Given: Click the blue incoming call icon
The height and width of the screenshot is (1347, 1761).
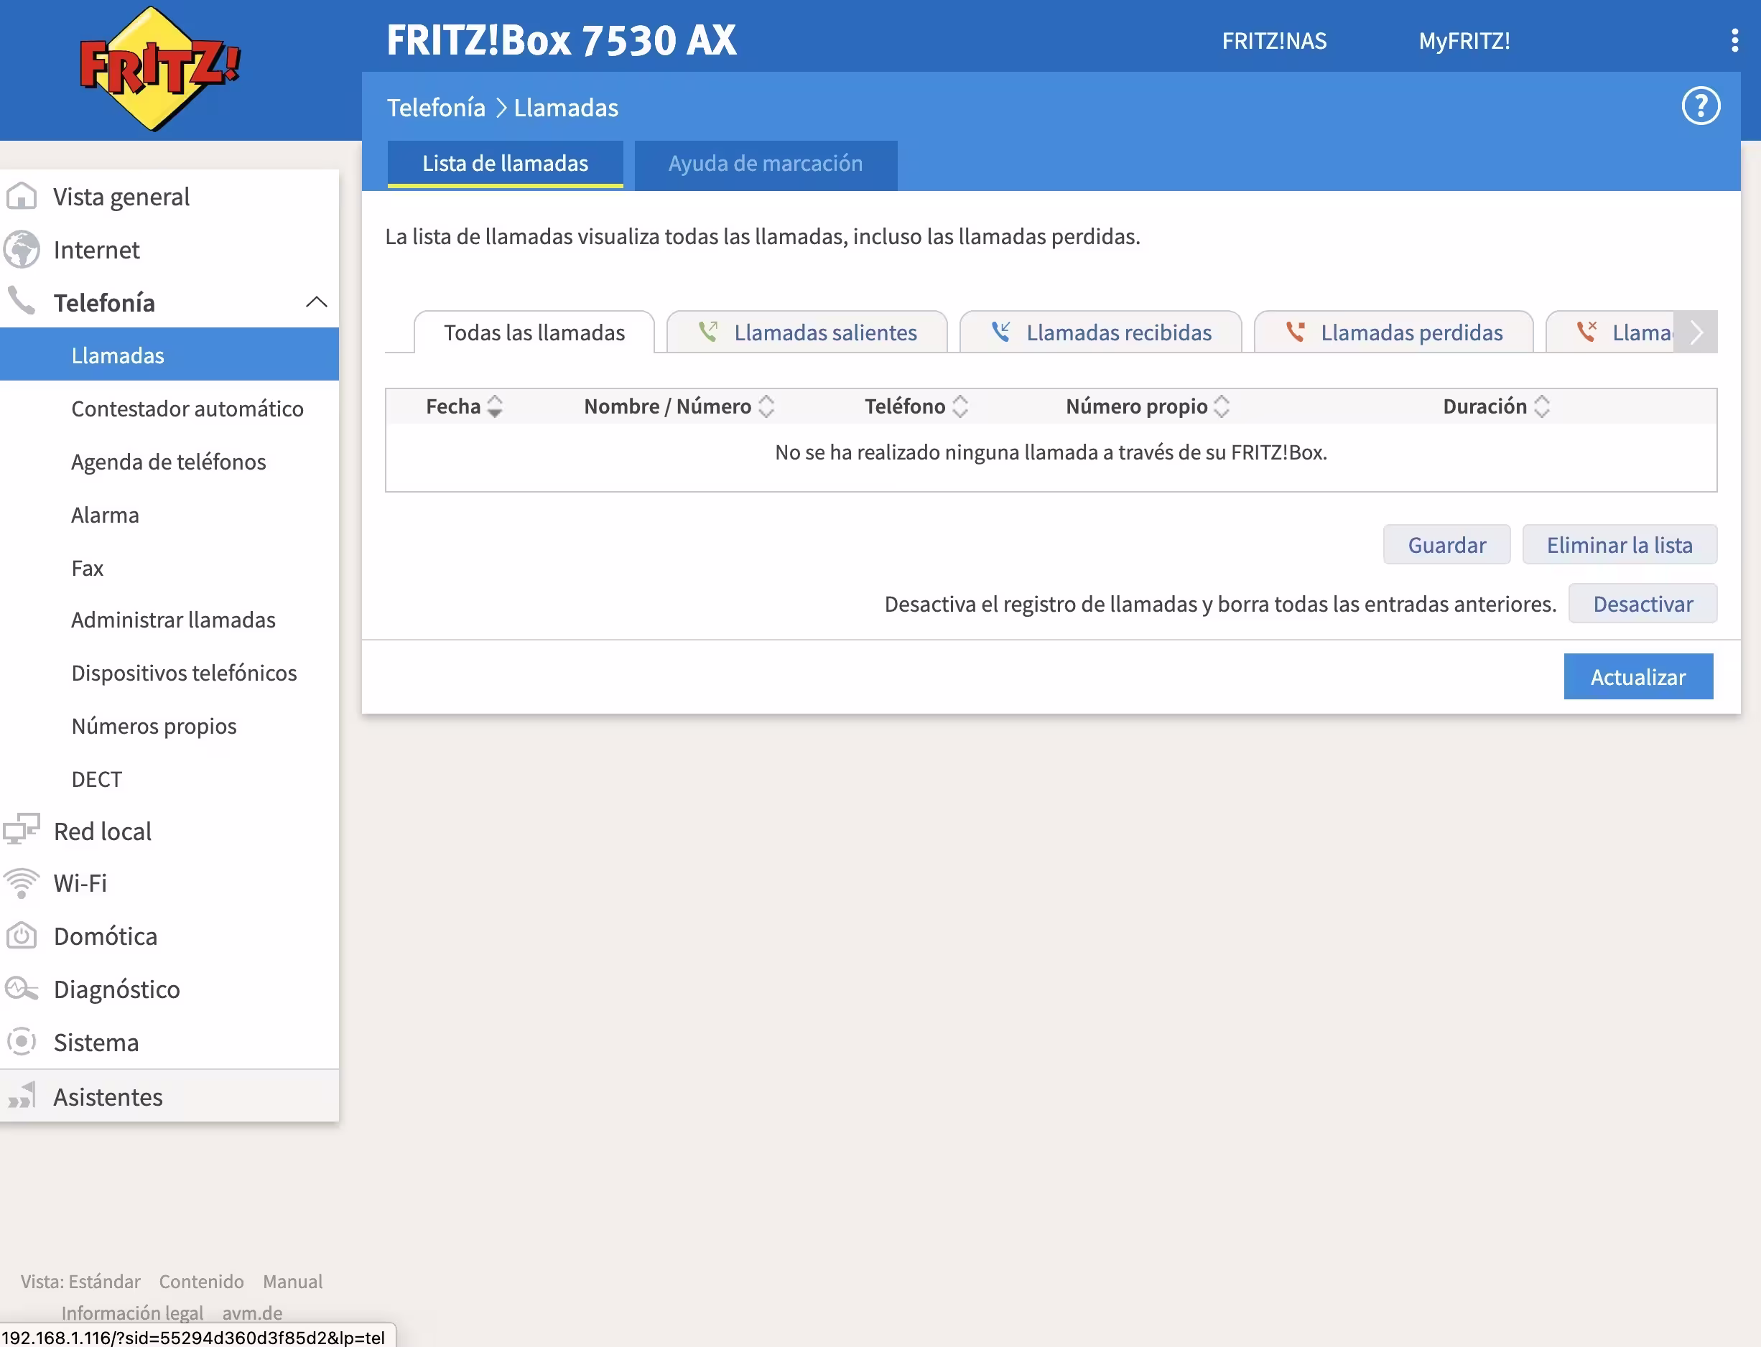Looking at the screenshot, I should pos(1000,331).
